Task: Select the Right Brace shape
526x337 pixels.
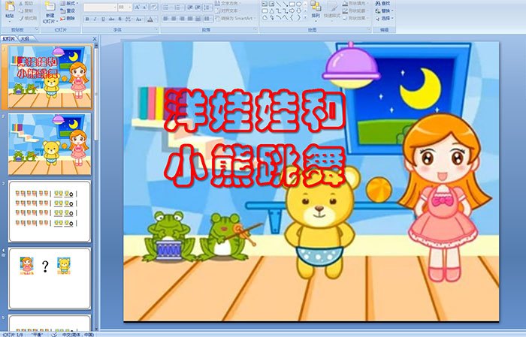Action: tap(298, 18)
